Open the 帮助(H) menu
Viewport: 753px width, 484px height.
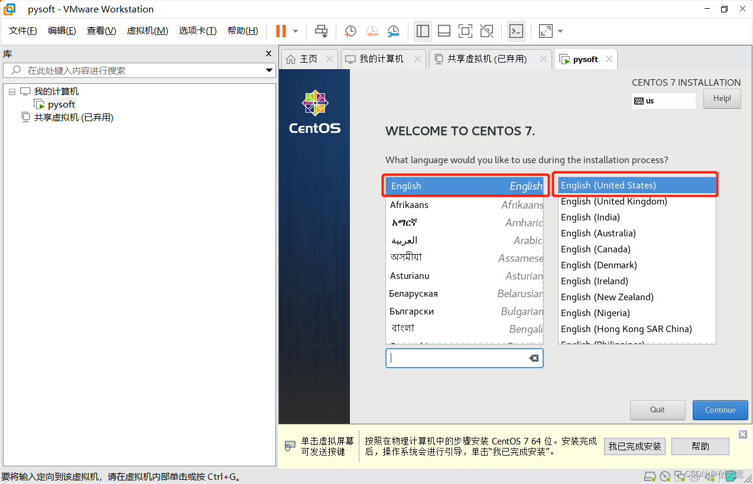pos(243,31)
